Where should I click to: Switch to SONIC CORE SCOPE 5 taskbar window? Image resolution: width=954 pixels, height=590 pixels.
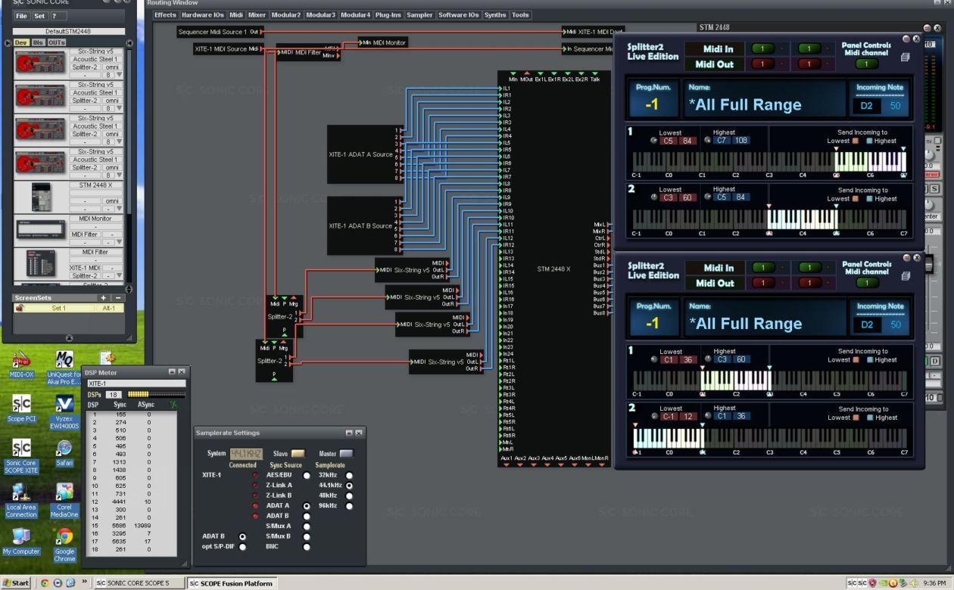click(139, 583)
